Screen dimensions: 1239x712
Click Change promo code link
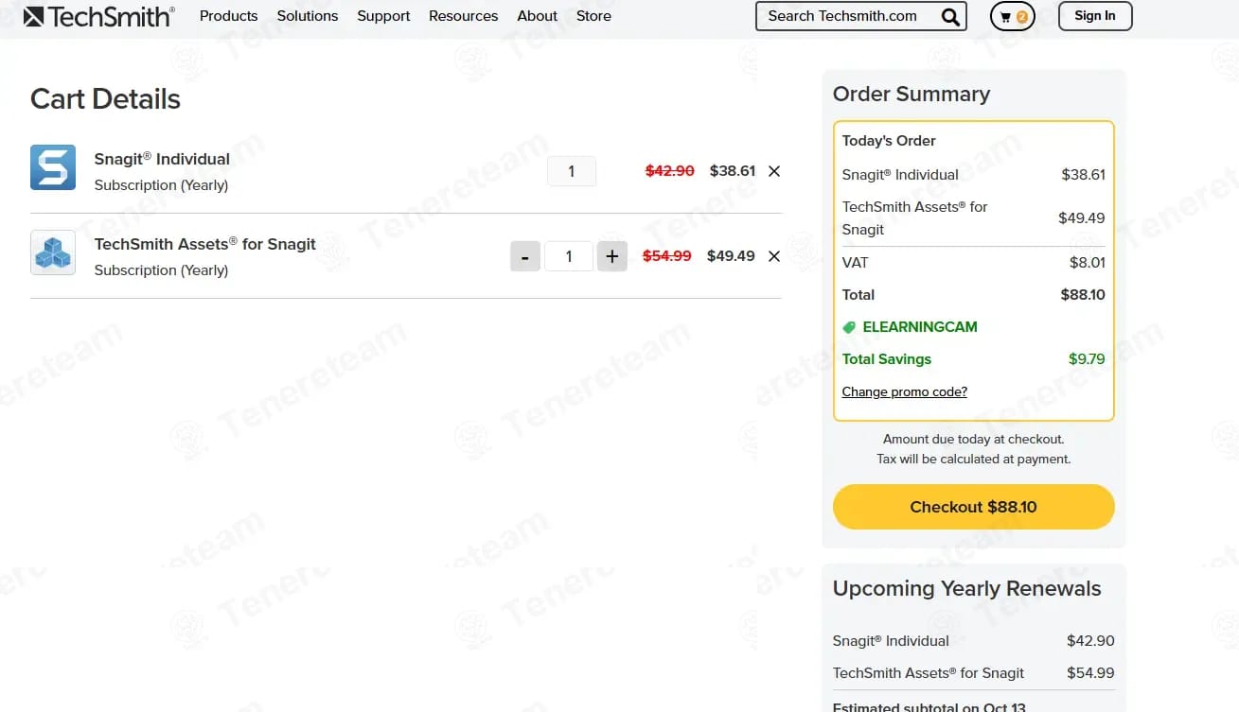tap(905, 391)
